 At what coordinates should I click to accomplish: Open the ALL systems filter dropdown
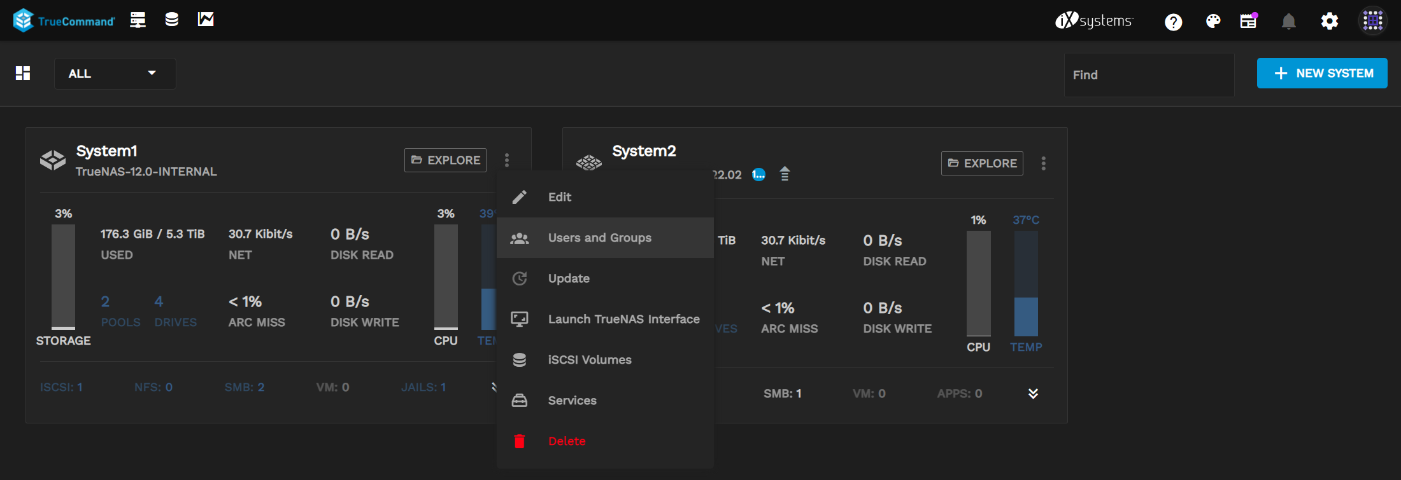point(115,74)
